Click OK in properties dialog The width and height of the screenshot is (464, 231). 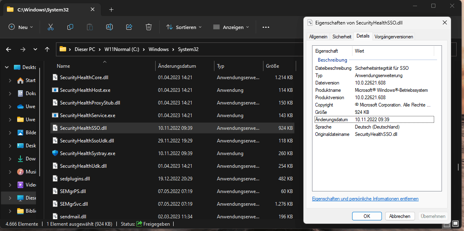(x=367, y=216)
